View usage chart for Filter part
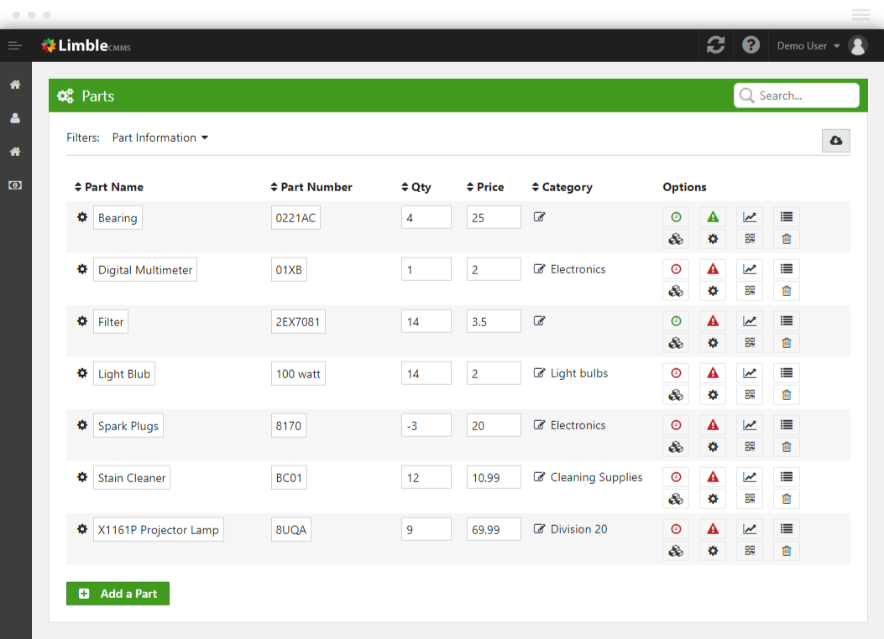The width and height of the screenshot is (884, 639). tap(750, 321)
